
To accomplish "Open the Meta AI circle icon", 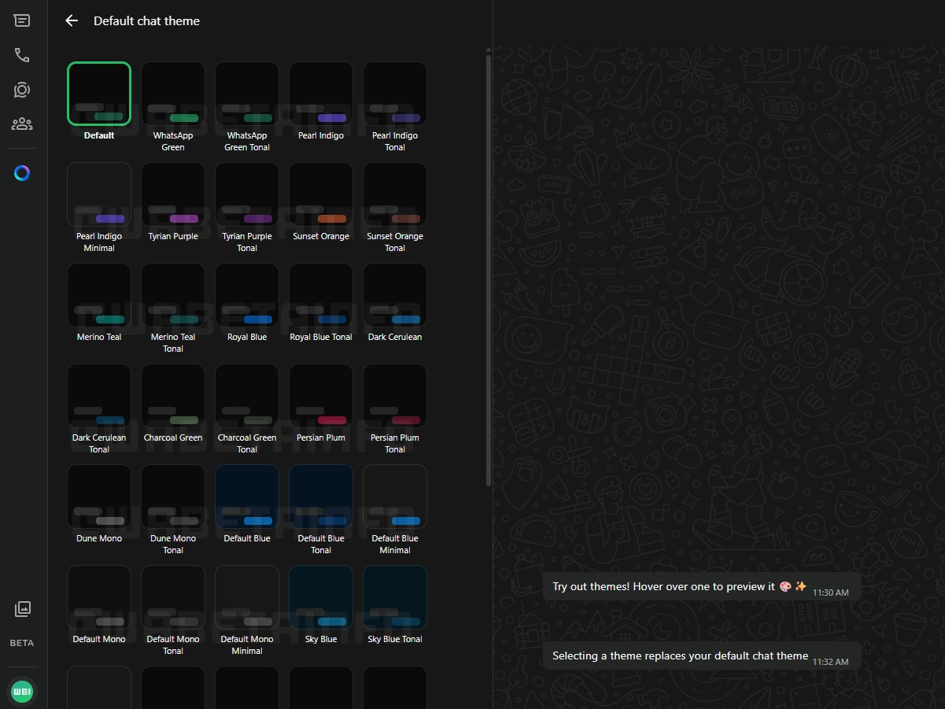I will [x=22, y=173].
